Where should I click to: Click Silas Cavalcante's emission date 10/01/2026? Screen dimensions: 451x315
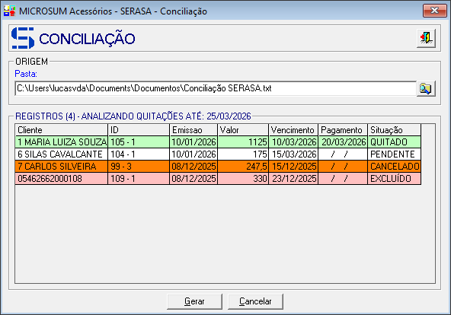pos(194,154)
